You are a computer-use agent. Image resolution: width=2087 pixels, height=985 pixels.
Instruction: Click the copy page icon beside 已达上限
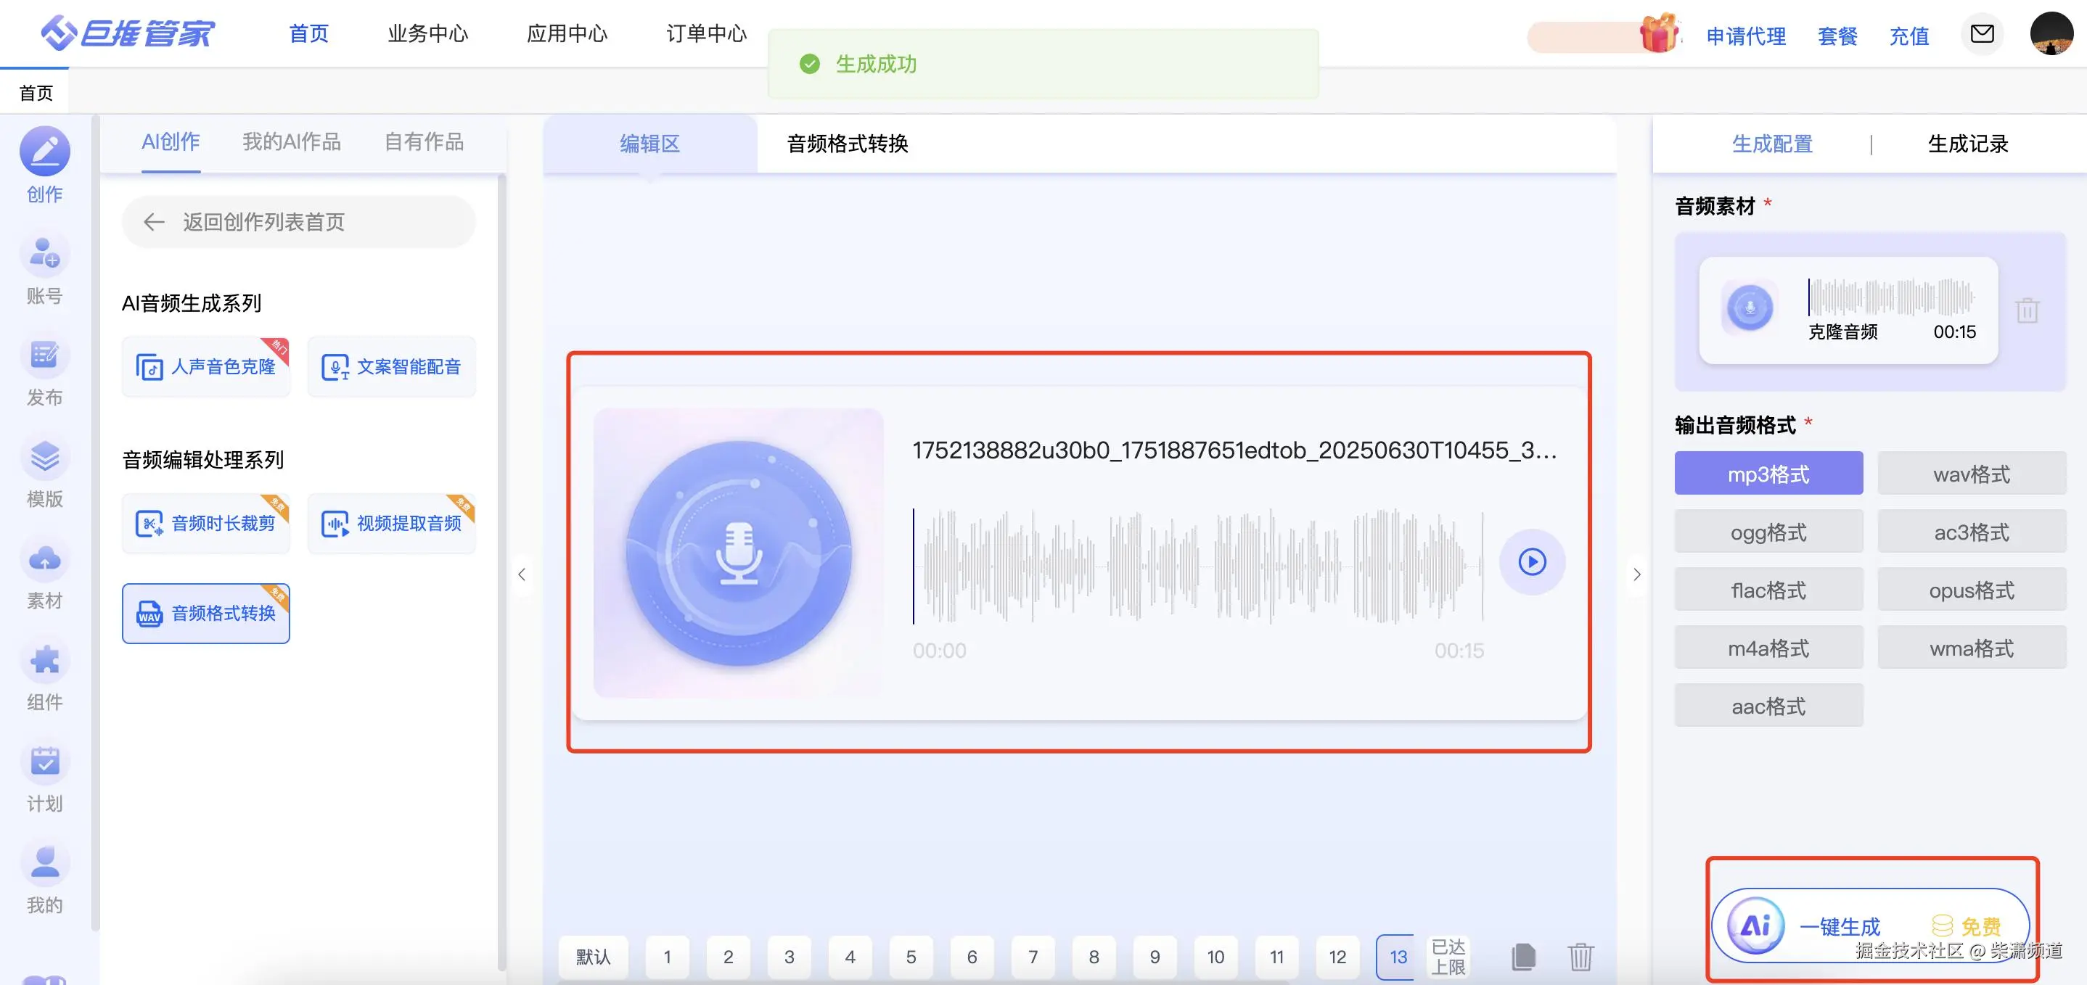1523,957
